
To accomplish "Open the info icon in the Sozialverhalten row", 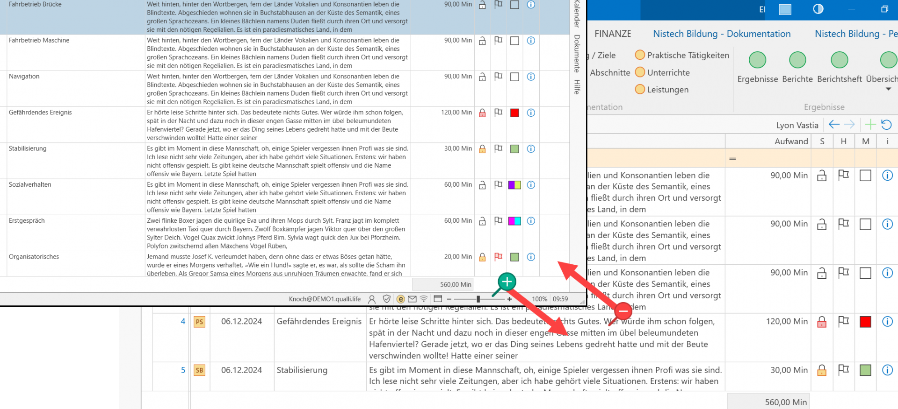I will click(531, 185).
